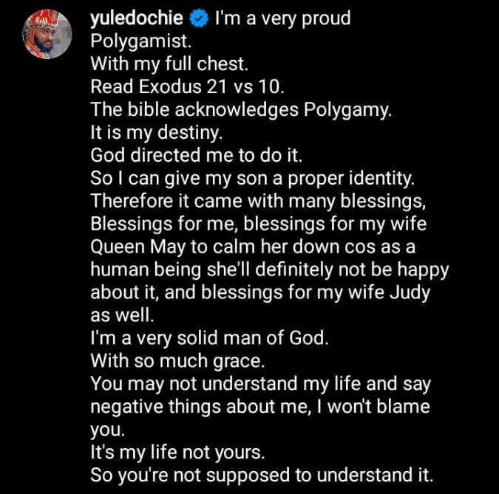The height and width of the screenshot is (494, 499).
Task: Click the line "With my full chest."
Action: (x=169, y=64)
